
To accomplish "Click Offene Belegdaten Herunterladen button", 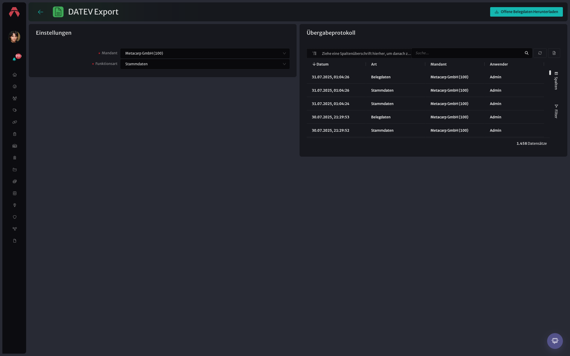I will pos(526,12).
